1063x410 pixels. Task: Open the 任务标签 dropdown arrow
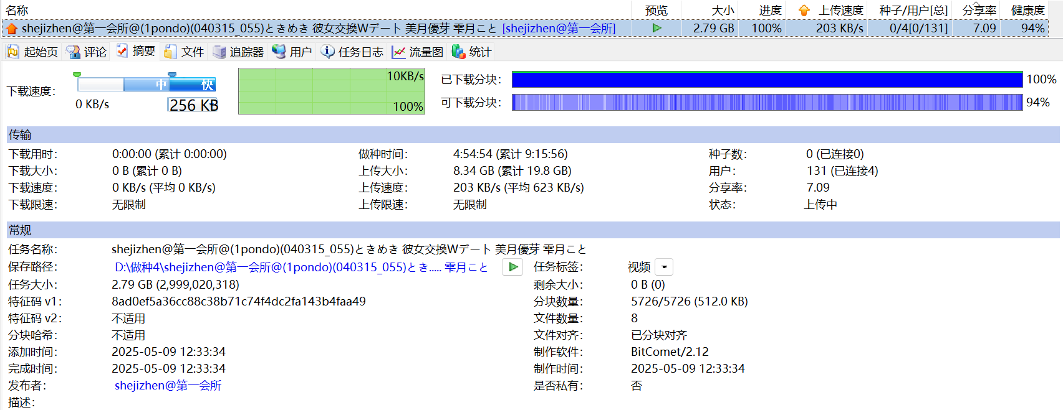click(664, 267)
